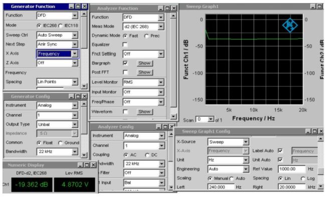Viewport: 327px width, 197px height.
Task: Click Generator Function scrollbar down arrow
Action: [84, 86]
